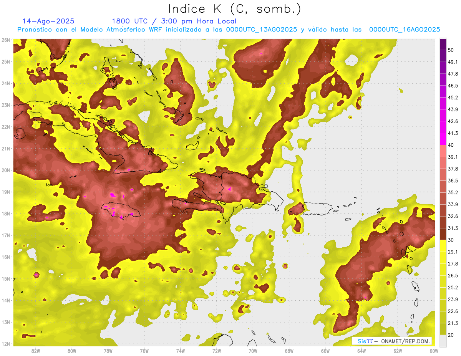Click the "66W" longitude label
461x356 pixels.
click(325, 351)
